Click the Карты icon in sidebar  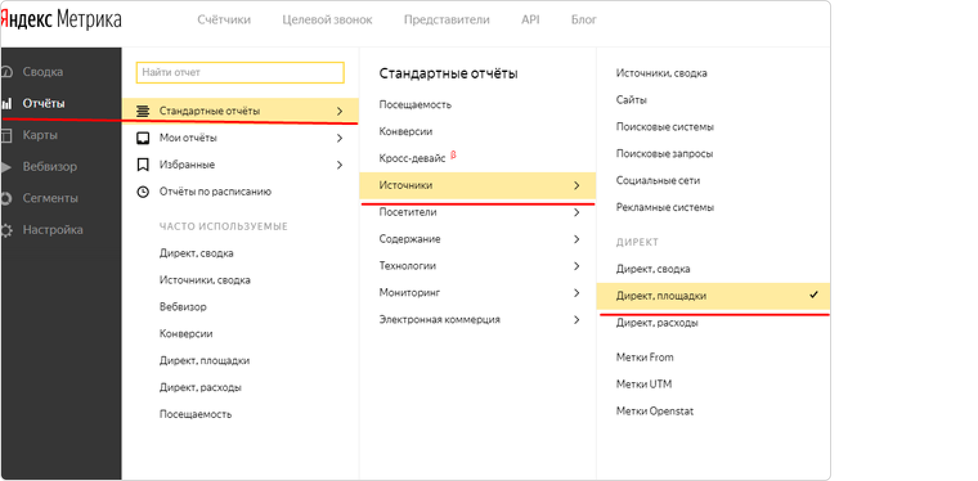7,135
